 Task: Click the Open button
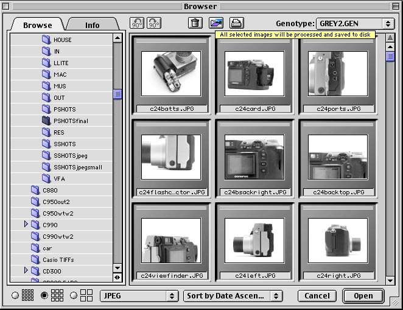pos(363,295)
